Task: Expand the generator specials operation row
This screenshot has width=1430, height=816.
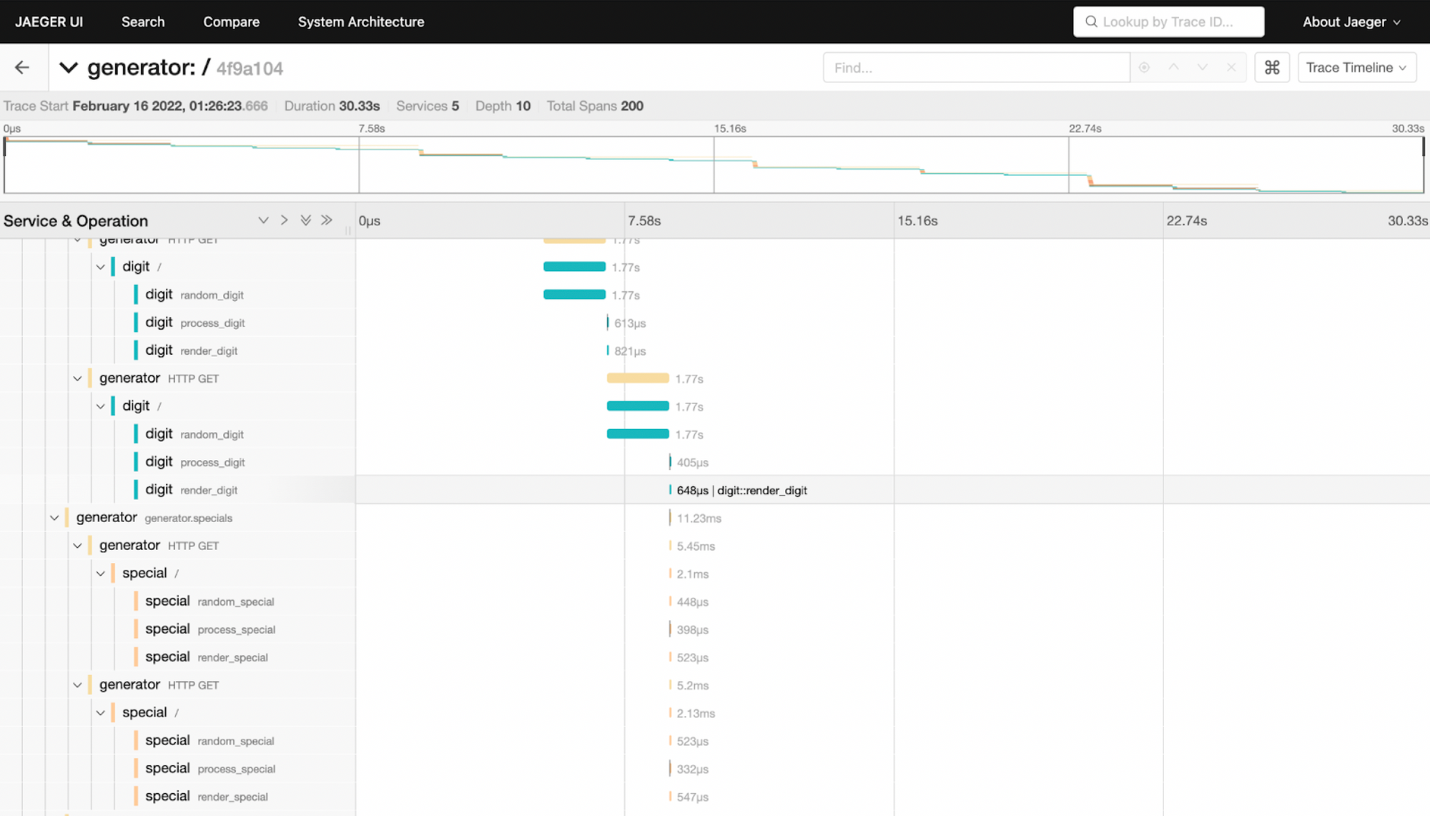Action: (x=54, y=516)
